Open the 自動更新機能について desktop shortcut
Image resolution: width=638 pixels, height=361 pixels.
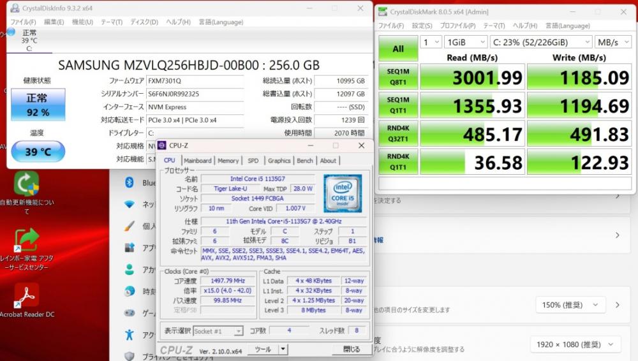27,192
